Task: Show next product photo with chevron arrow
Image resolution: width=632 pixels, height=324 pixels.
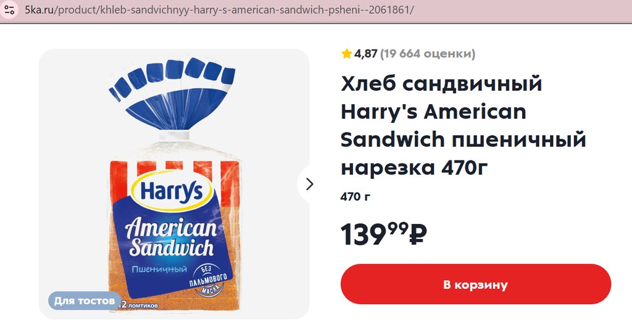Action: (309, 184)
